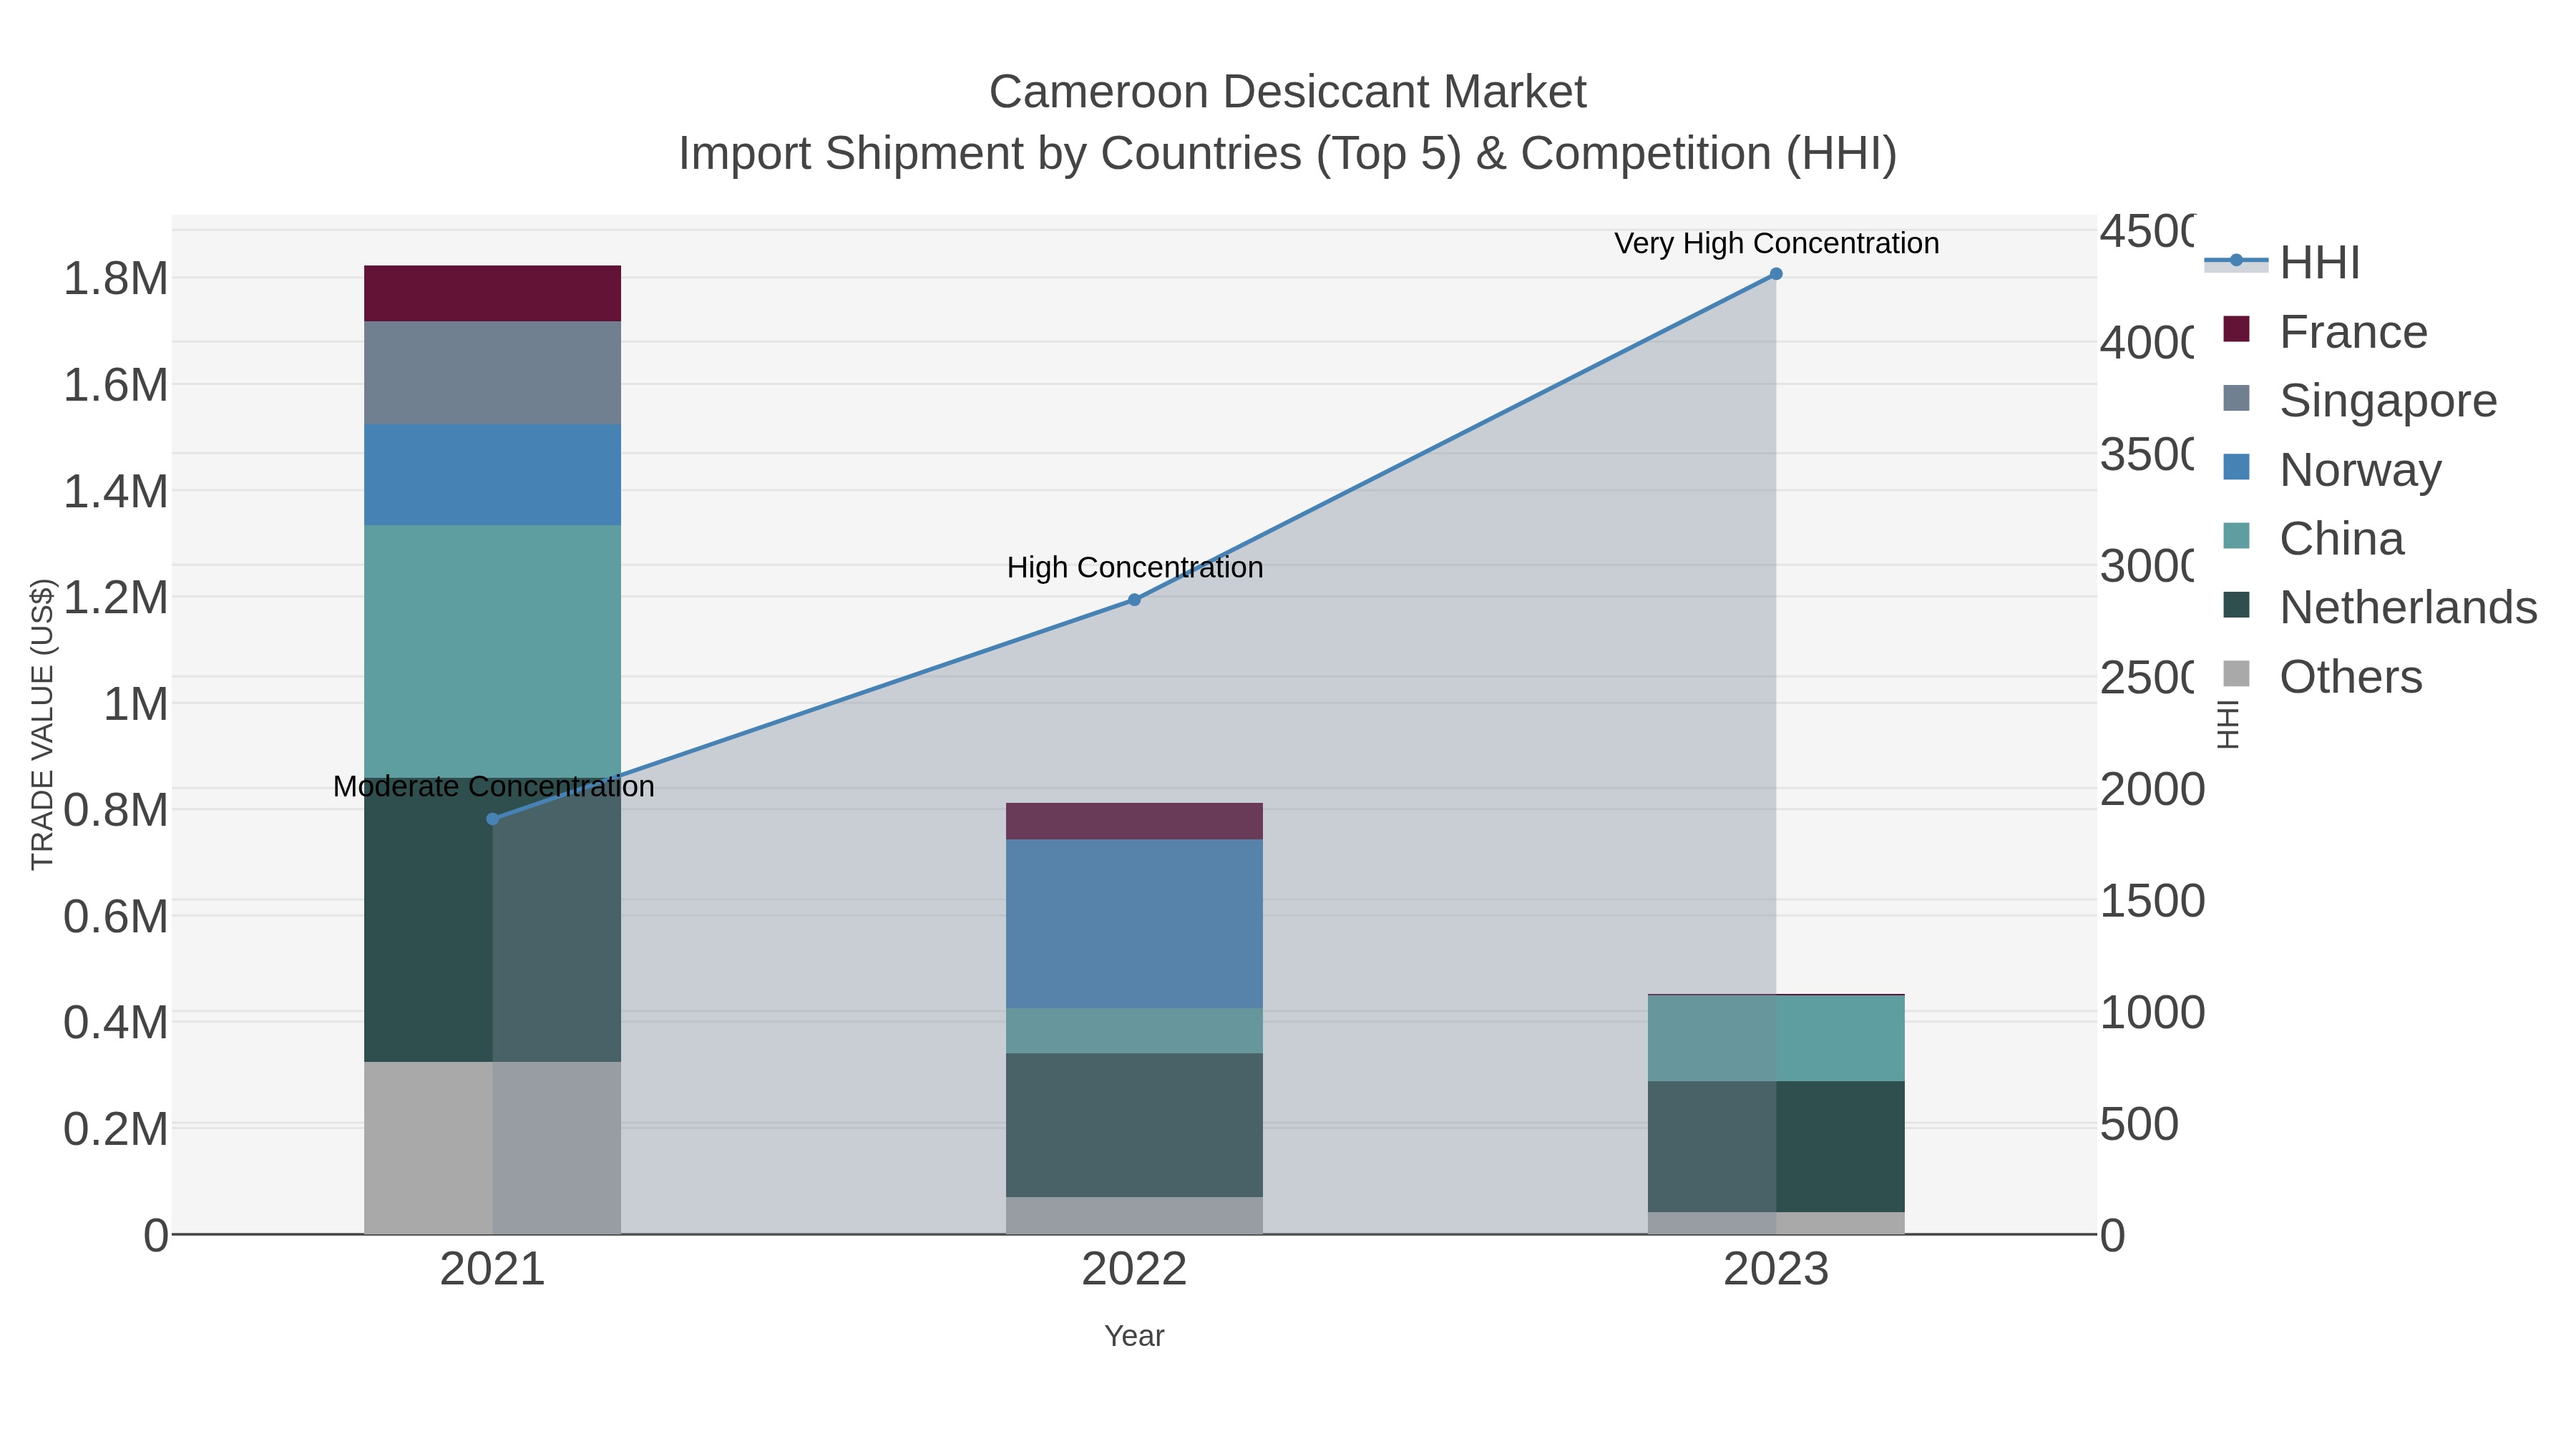The width and height of the screenshot is (2576, 1449).
Task: Click the Singapore segment of the 2021 bar
Action: point(492,373)
